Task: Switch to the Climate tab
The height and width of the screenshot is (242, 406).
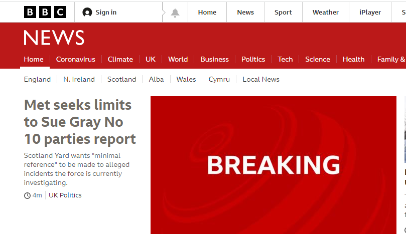Action: [x=120, y=59]
